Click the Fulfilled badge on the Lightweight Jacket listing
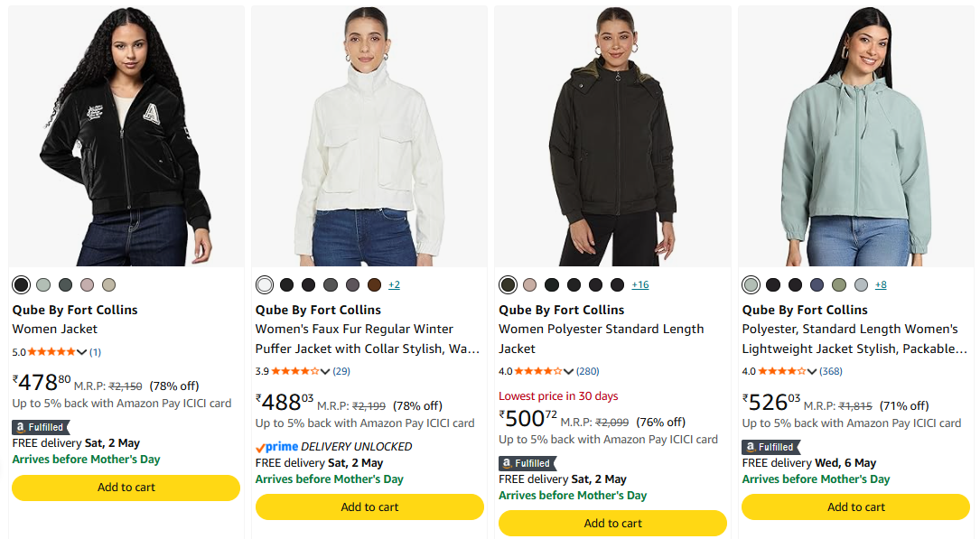 coord(770,447)
